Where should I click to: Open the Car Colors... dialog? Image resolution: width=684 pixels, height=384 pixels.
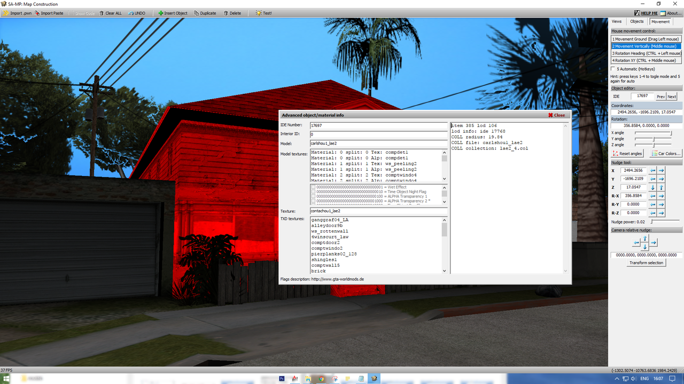(x=666, y=154)
